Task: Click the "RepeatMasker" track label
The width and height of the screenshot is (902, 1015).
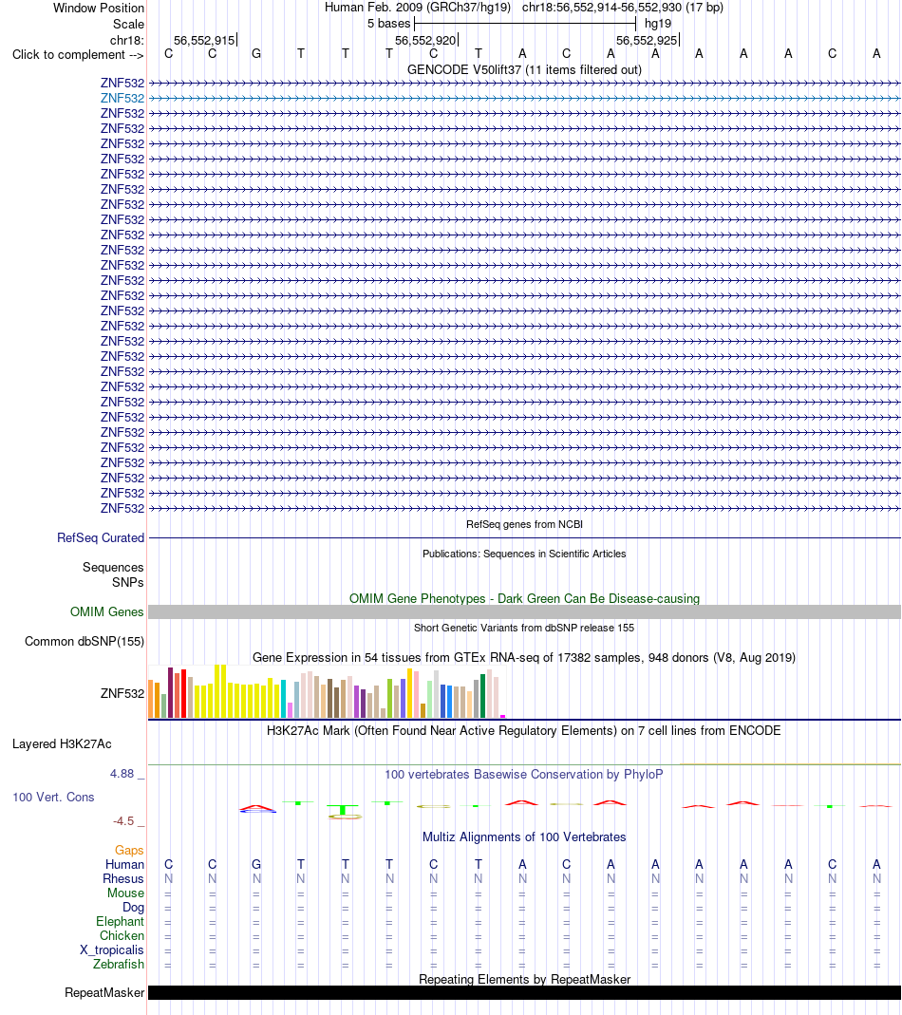Action: [x=104, y=992]
